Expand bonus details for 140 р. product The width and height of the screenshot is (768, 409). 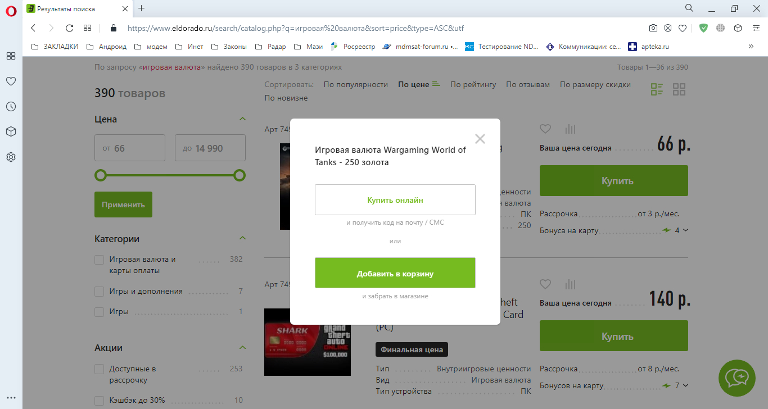pos(685,386)
